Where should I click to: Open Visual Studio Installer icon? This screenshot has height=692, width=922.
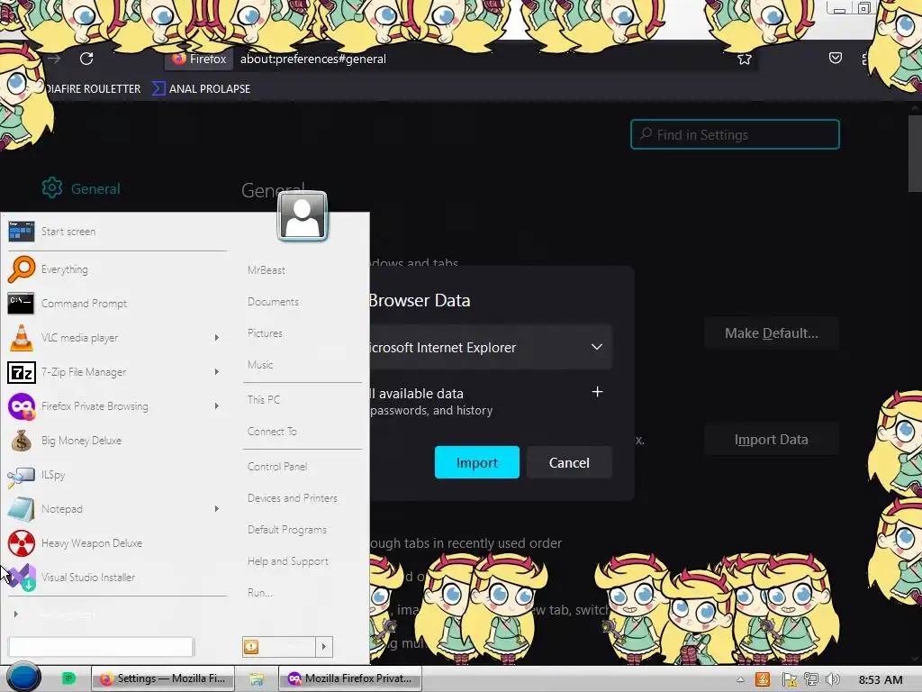pyautogui.click(x=23, y=578)
